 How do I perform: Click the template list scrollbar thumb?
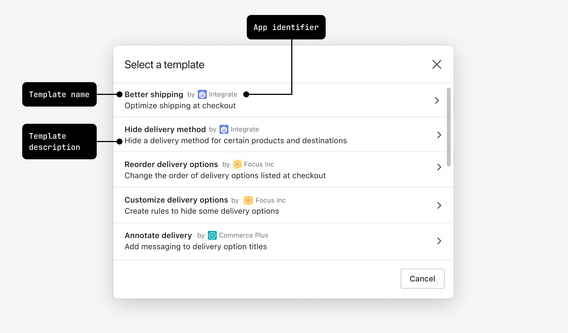click(449, 127)
